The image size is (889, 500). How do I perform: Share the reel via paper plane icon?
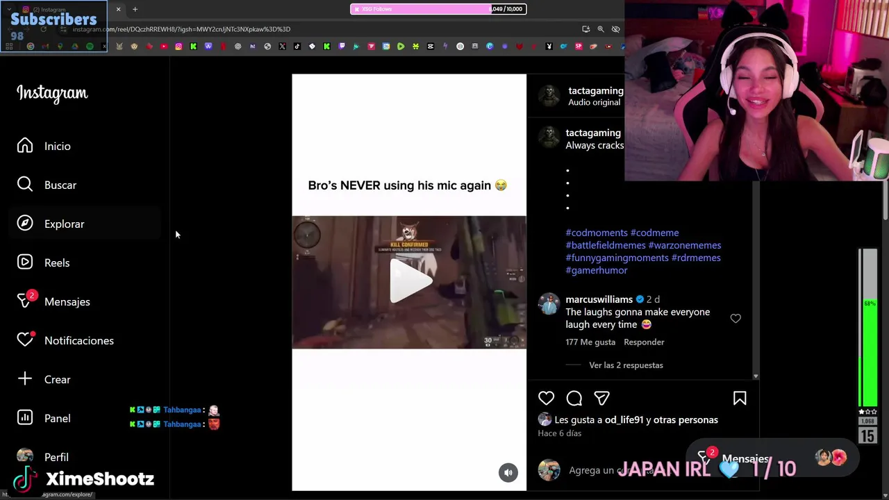602,399
